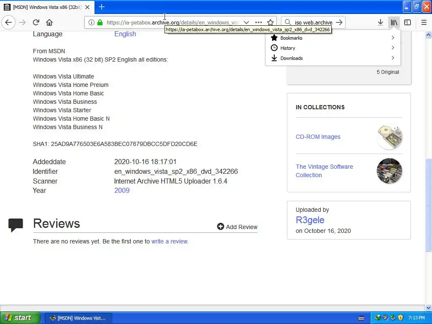Screen dimensions: 432x324
Task: Click the Windows Vista Ultimate line
Action: (63, 76)
